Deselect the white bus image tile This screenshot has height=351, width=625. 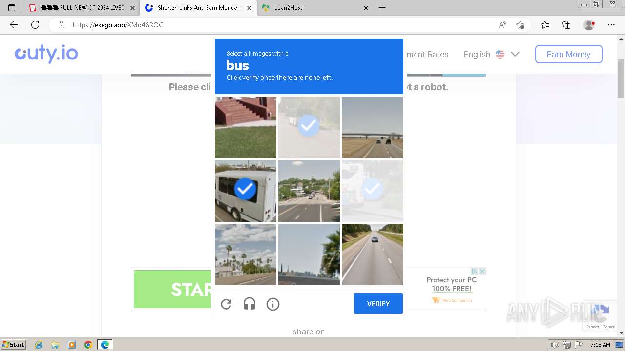click(x=246, y=191)
